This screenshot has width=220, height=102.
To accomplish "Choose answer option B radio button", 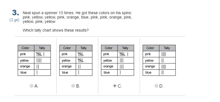I will (x=73, y=86).
